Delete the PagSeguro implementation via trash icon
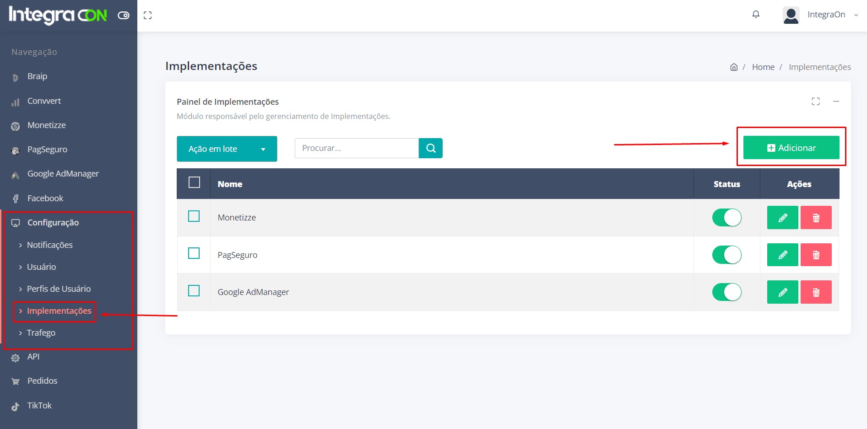This screenshot has width=867, height=429. (816, 255)
